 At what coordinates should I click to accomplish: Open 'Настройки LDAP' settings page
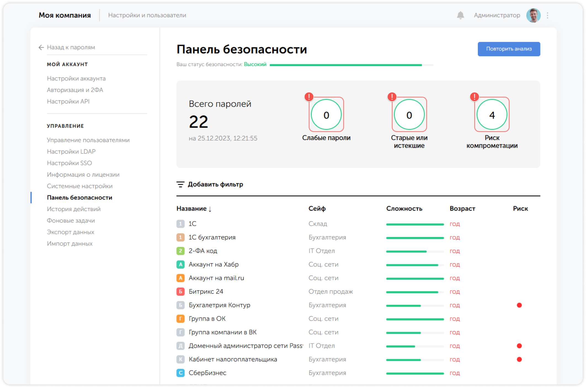tap(71, 151)
